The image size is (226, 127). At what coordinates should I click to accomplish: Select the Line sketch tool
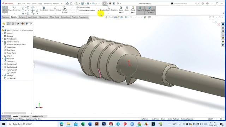pyautogui.click(x=23, y=7)
